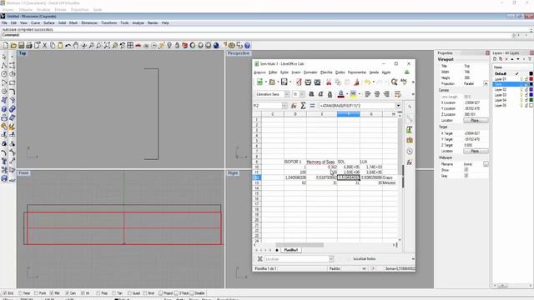Click the Target Location Place button
Image resolution: width=534 pixels, height=300 pixels.
[476, 151]
